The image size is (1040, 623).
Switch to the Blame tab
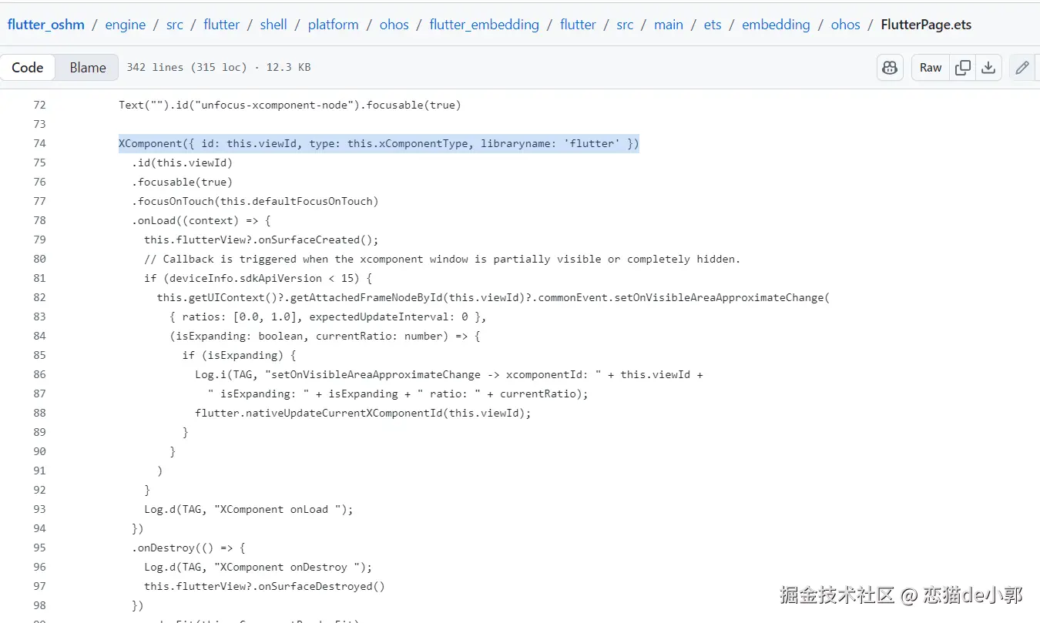coord(88,68)
